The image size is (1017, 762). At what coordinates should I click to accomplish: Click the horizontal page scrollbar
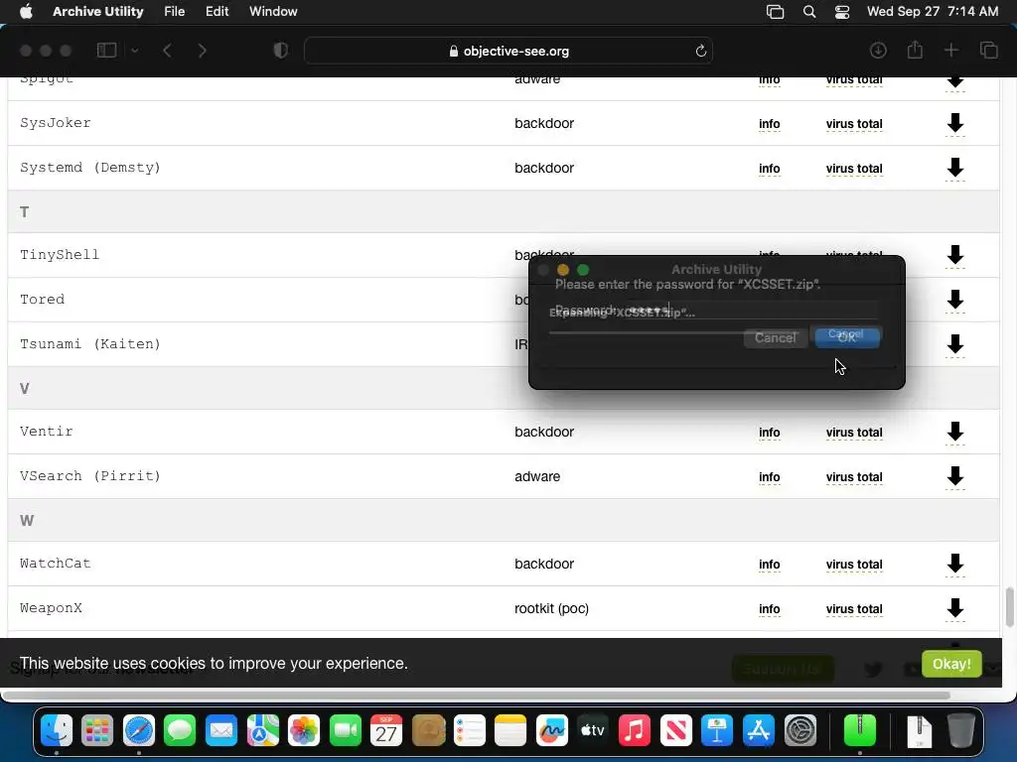477,696
